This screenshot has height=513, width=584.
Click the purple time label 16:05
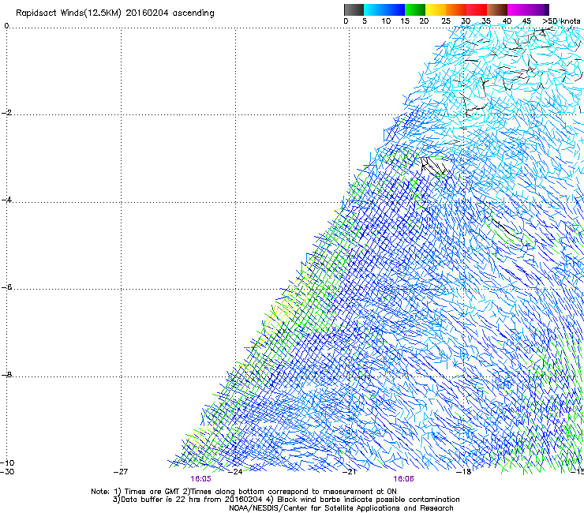pyautogui.click(x=200, y=479)
